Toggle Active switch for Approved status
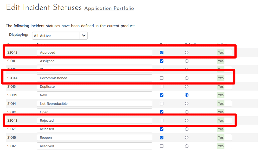The image size is (260, 154). (x=224, y=53)
